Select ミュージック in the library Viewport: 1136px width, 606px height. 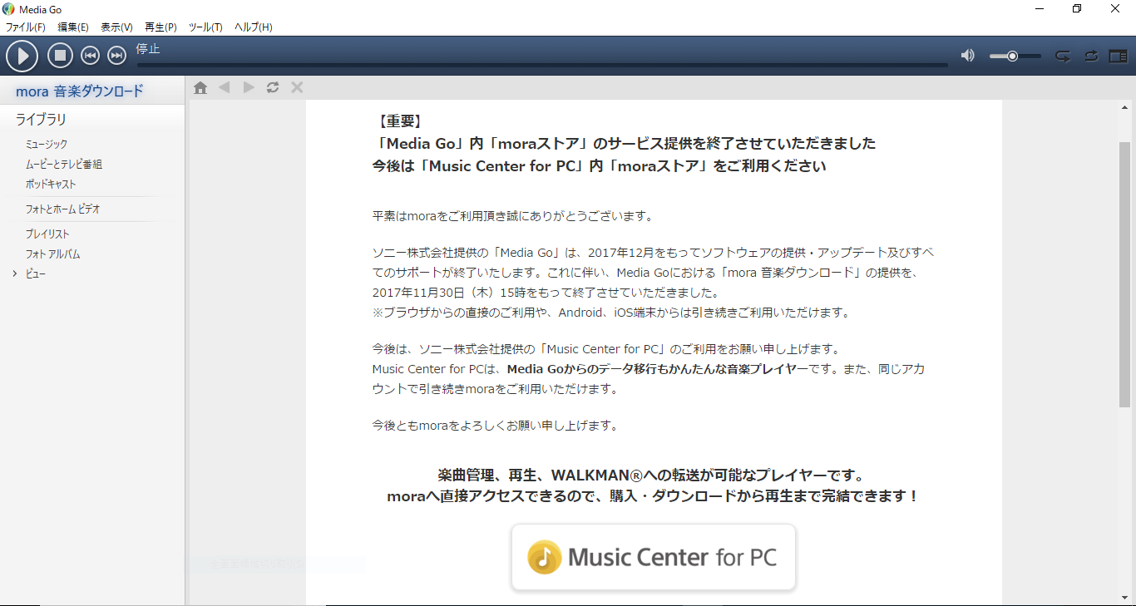coord(47,144)
